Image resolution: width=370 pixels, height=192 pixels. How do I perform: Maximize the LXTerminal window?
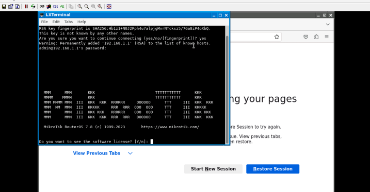pos(220,15)
